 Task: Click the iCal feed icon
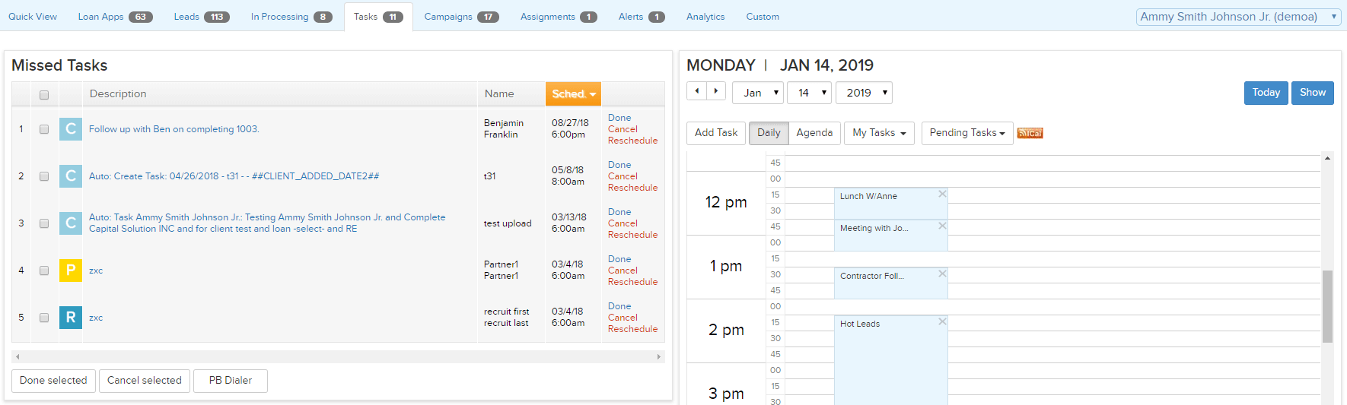pos(1030,133)
